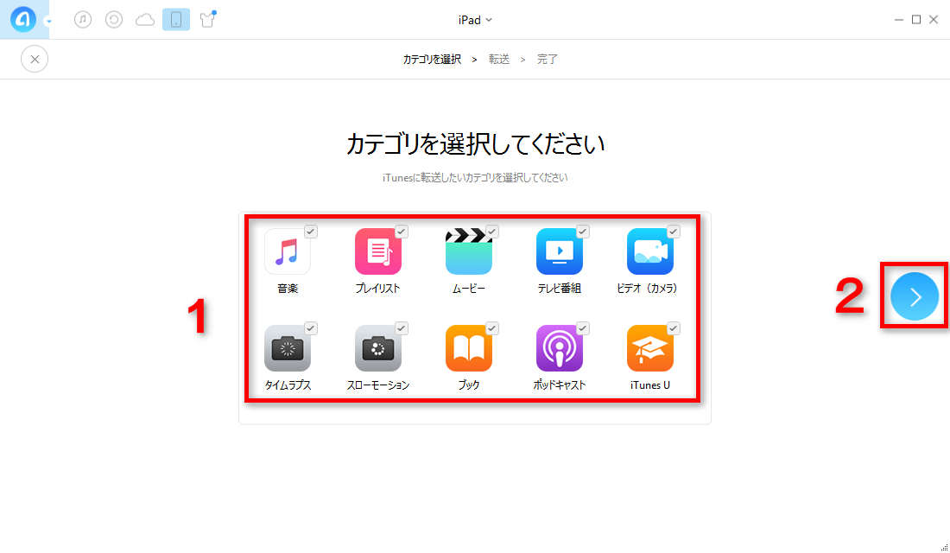Click the ポッドキャスト label text
This screenshot has height=553, width=950.
[560, 385]
